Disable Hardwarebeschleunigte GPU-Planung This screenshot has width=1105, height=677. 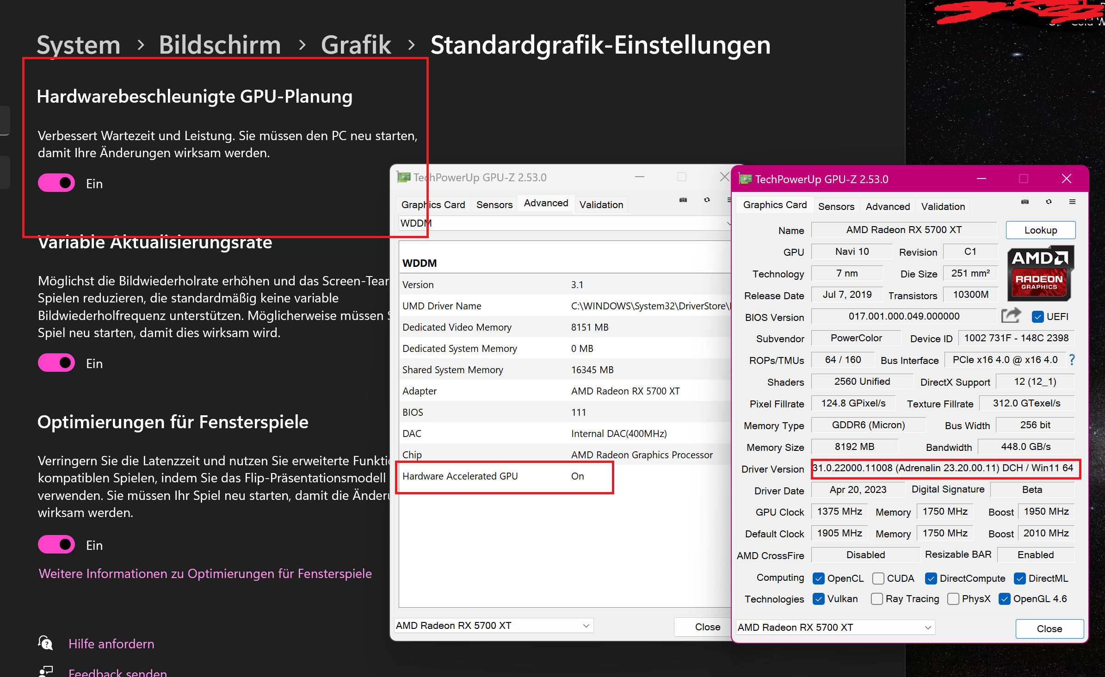click(56, 183)
